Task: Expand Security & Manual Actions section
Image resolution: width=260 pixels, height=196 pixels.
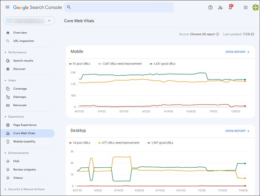Action: tap(5, 189)
